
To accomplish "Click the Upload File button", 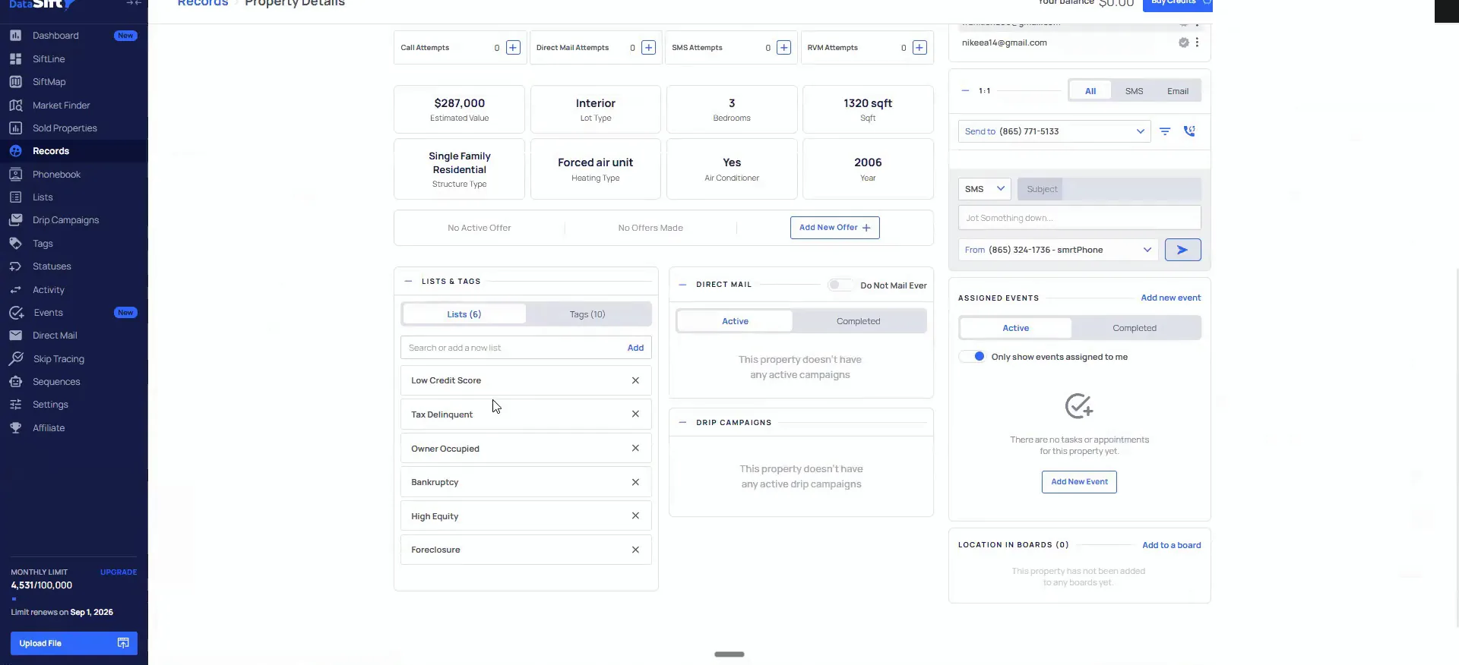I will pyautogui.click(x=74, y=643).
